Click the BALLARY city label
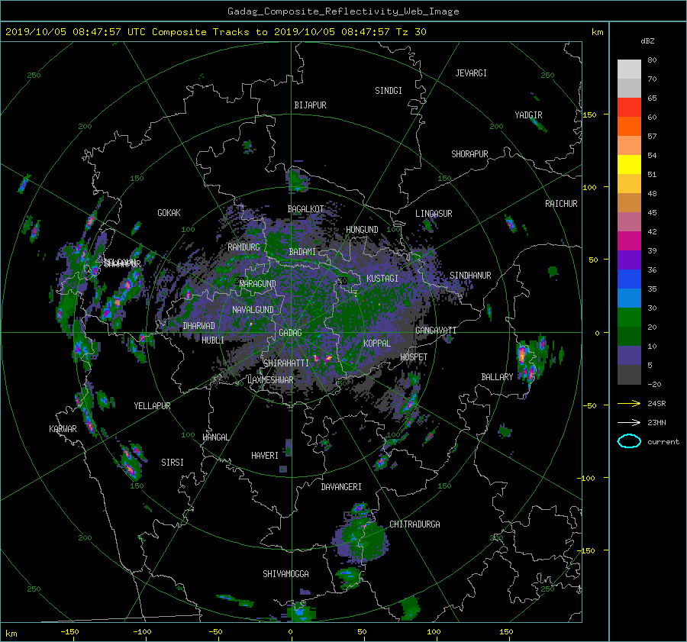This screenshot has height=642, width=687. [497, 377]
